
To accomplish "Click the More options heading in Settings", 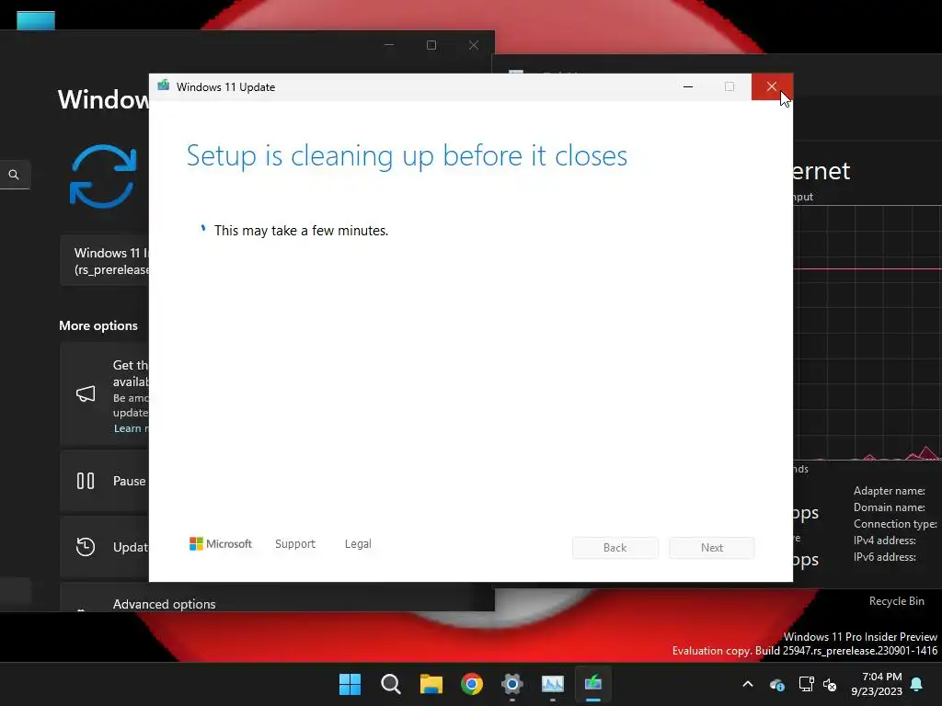I will [x=98, y=325].
